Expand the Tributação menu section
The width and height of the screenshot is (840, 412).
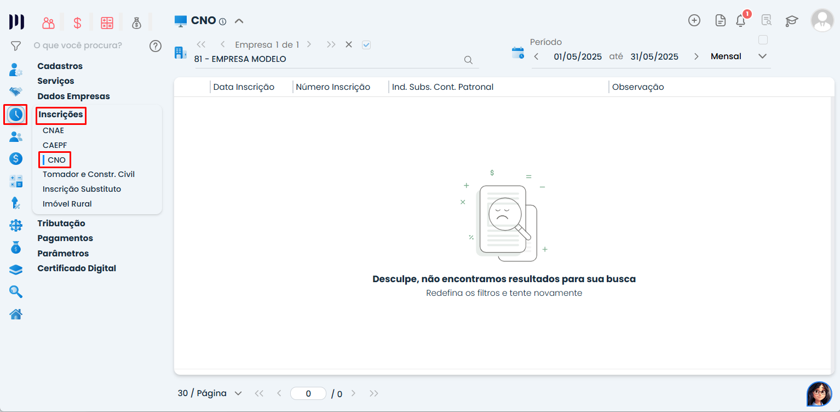[61, 223]
